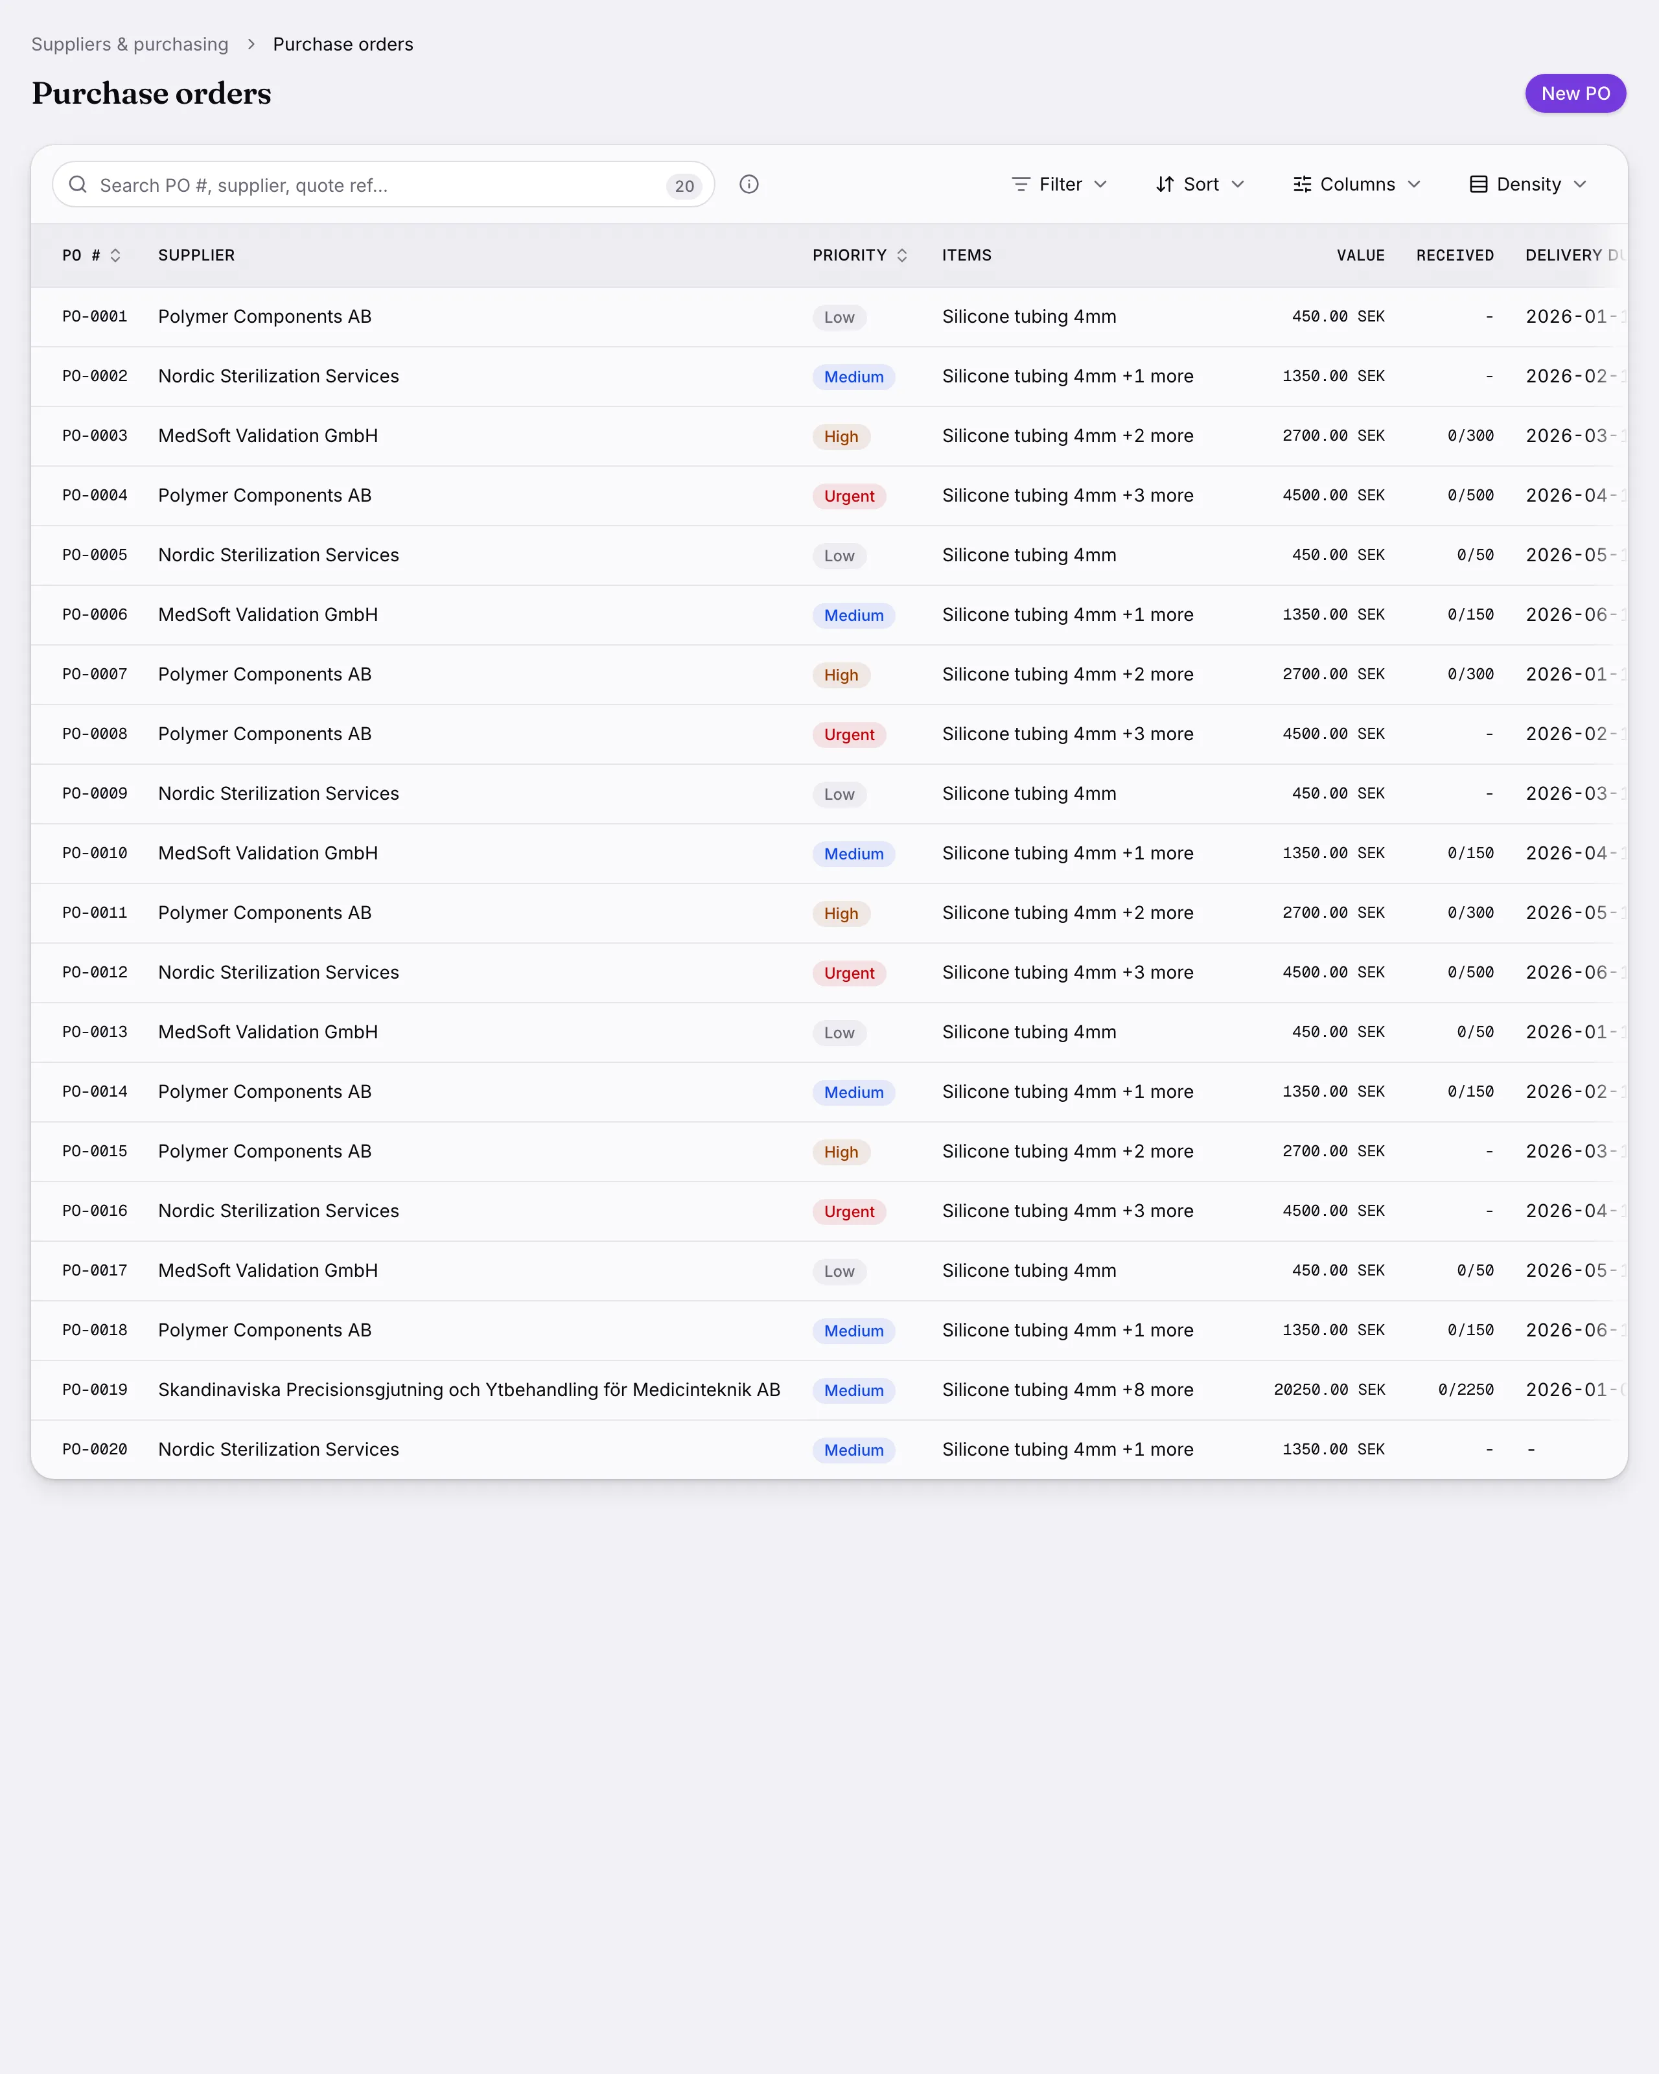Click Silicone tubing 4mm +3 more in PO-0012
Viewport: 1659px width, 2074px height.
pyautogui.click(x=1067, y=973)
